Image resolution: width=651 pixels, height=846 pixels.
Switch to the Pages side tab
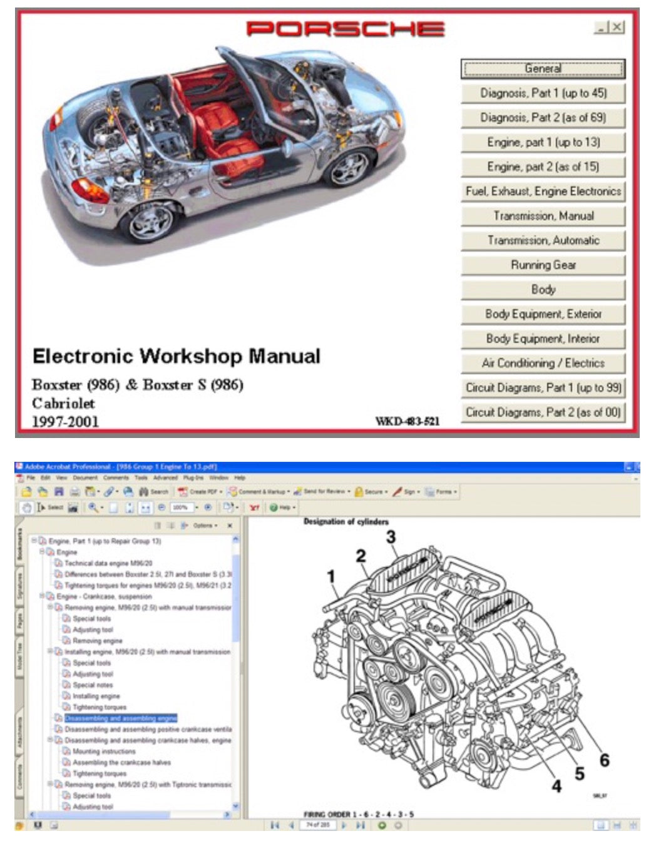19,621
